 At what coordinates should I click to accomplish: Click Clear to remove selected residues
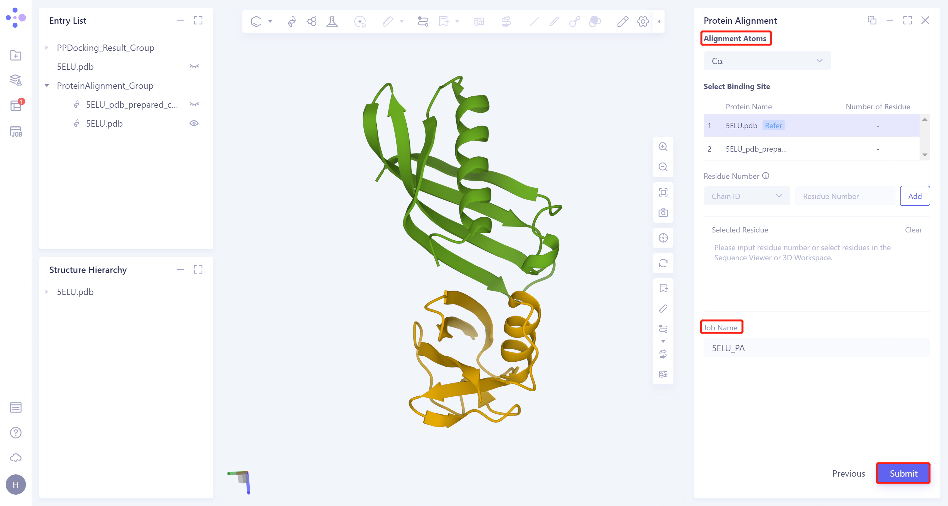[914, 229]
